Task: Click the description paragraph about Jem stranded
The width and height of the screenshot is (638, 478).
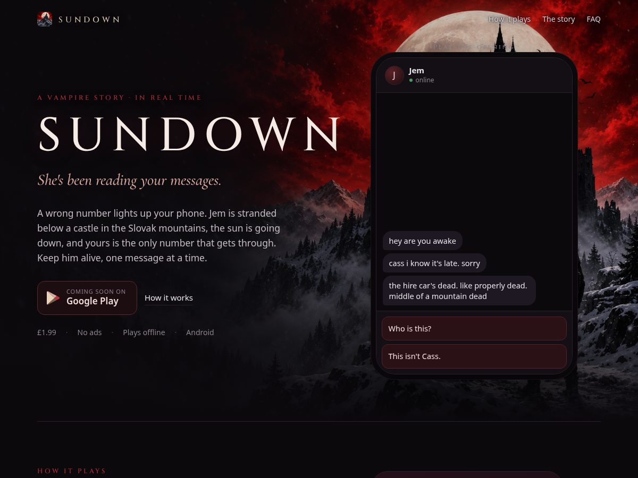Action: coord(158,236)
